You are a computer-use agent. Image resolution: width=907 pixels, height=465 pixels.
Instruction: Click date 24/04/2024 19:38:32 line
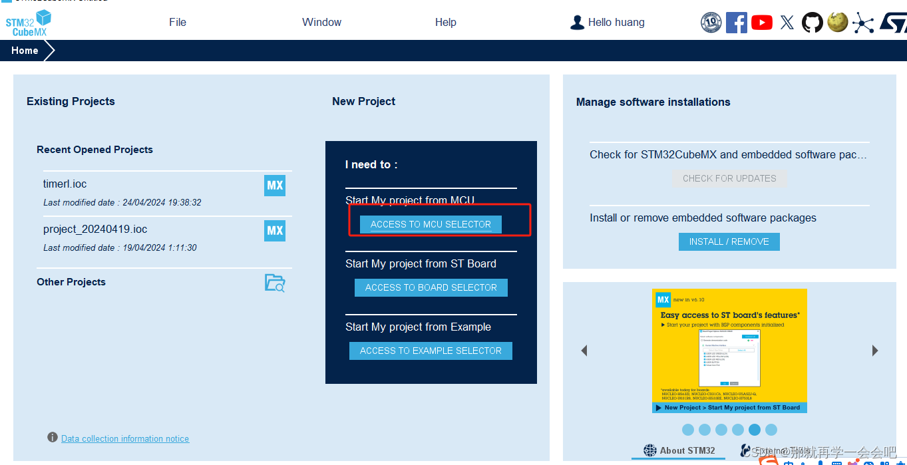point(122,202)
